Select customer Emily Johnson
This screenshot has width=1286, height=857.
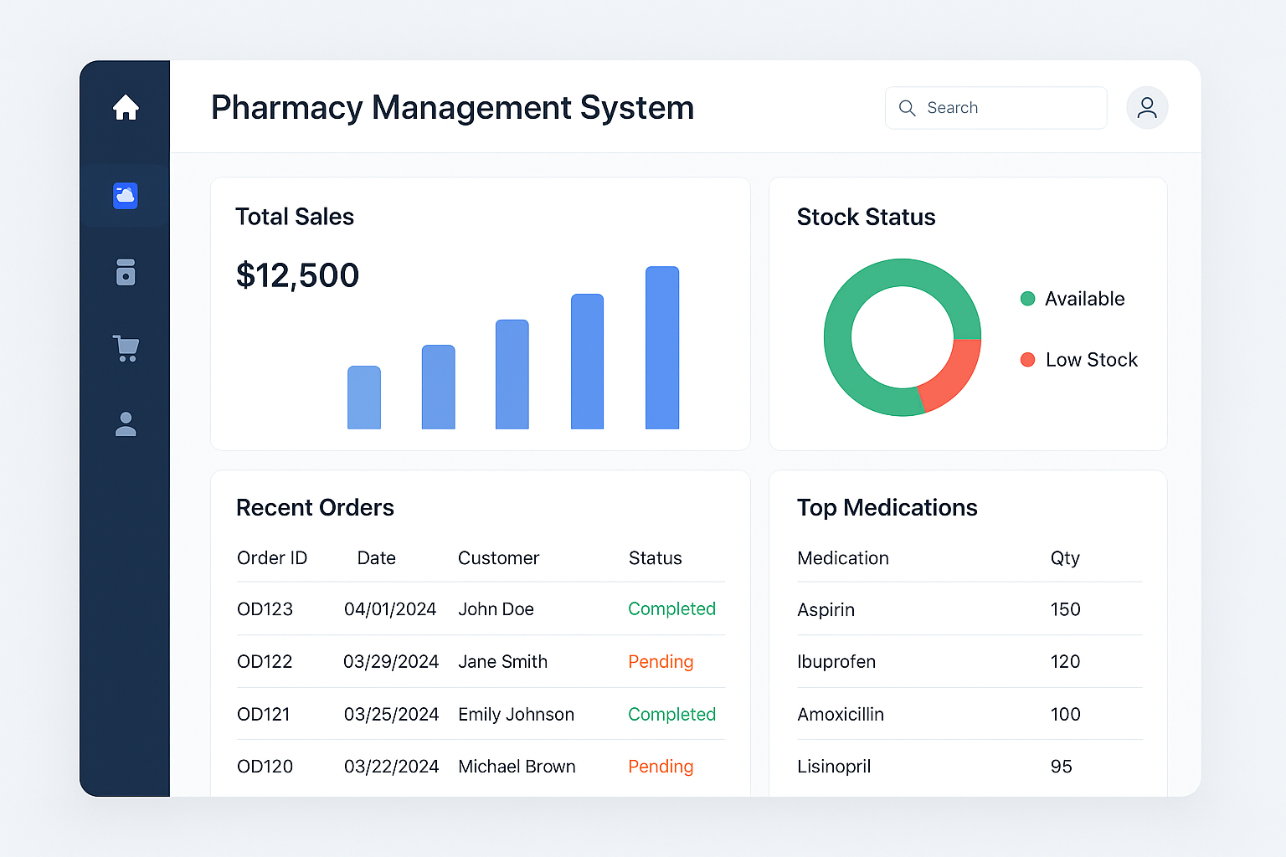516,715
